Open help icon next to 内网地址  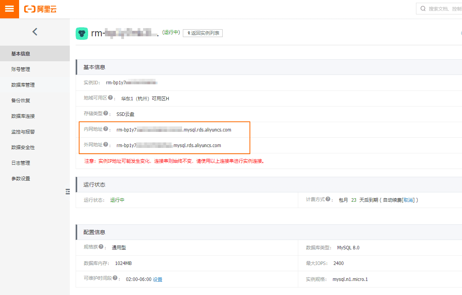(x=106, y=129)
